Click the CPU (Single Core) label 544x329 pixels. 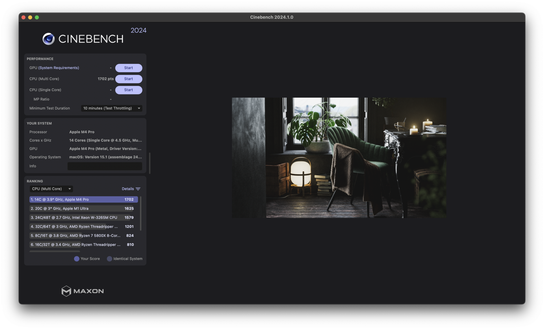pos(45,90)
